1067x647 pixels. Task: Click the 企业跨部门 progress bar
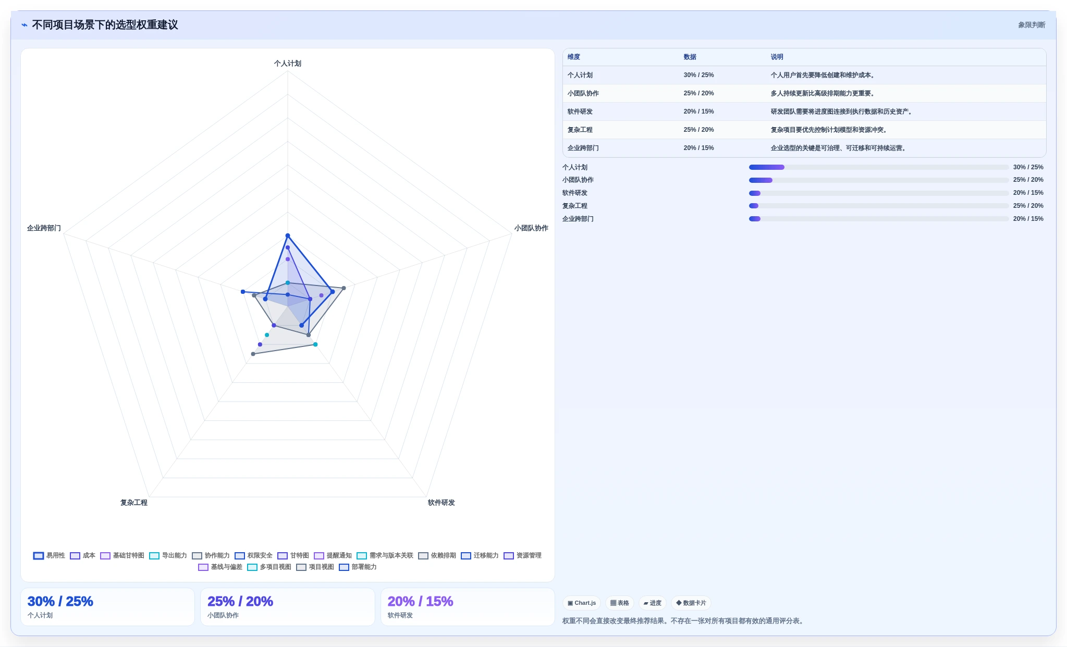[x=879, y=219]
